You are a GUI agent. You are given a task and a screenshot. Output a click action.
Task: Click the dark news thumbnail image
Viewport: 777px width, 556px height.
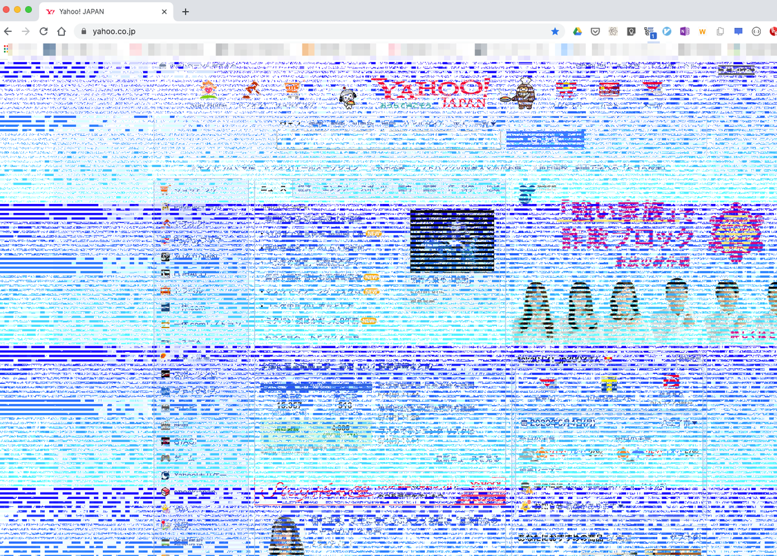click(x=452, y=240)
